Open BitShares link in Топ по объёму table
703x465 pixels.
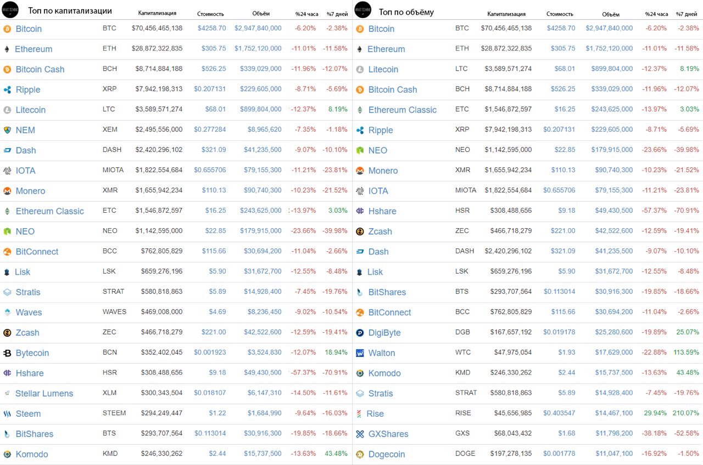pyautogui.click(x=387, y=292)
